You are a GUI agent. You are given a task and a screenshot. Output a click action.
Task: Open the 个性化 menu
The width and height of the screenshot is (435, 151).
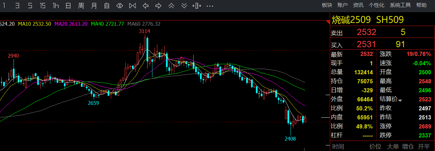click(x=376, y=5)
